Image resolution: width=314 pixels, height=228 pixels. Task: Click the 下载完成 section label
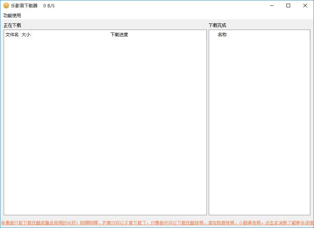pos(218,25)
